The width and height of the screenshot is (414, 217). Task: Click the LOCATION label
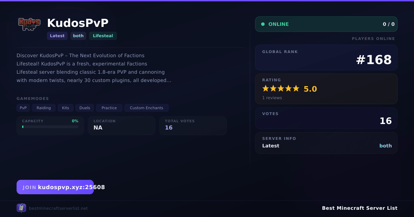click(x=105, y=121)
